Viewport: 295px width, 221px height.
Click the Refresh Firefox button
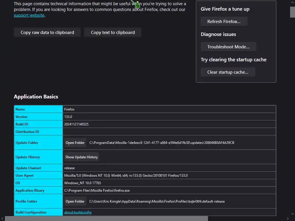(224, 21)
